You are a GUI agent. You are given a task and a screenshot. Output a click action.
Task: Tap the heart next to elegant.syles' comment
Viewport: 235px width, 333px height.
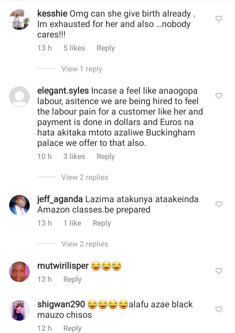click(219, 96)
